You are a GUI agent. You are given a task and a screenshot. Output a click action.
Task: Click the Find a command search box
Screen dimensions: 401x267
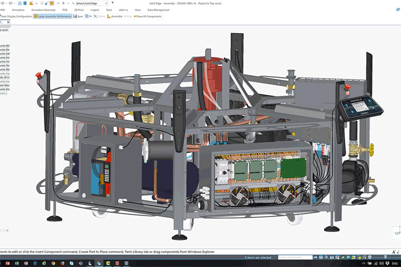tap(295, 257)
